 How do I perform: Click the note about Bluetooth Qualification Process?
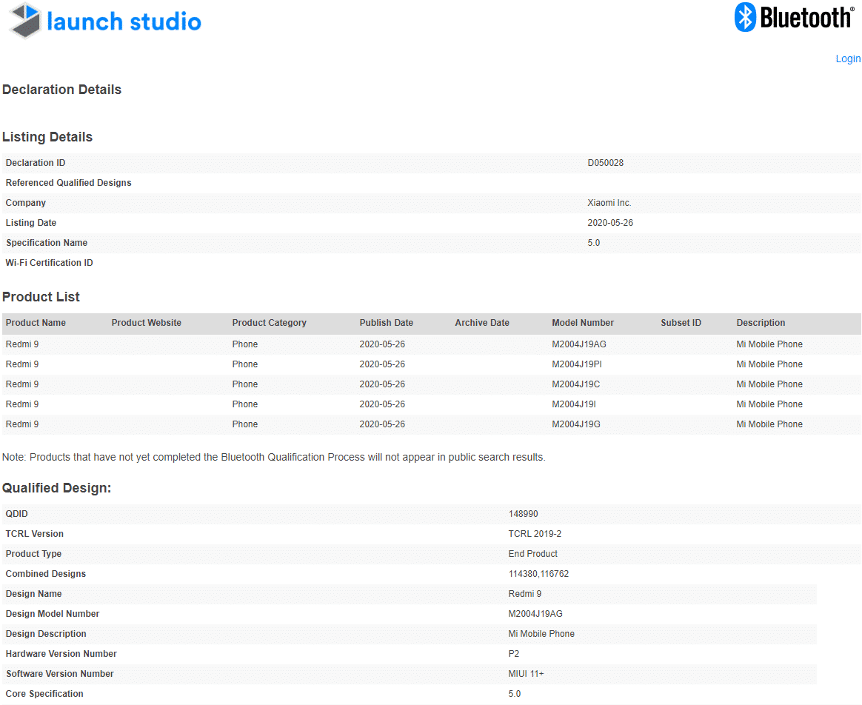tap(274, 458)
